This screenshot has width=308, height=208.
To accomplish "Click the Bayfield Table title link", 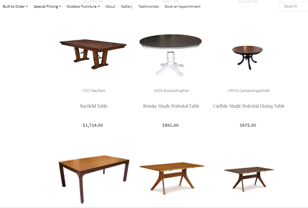I will pos(94,106).
